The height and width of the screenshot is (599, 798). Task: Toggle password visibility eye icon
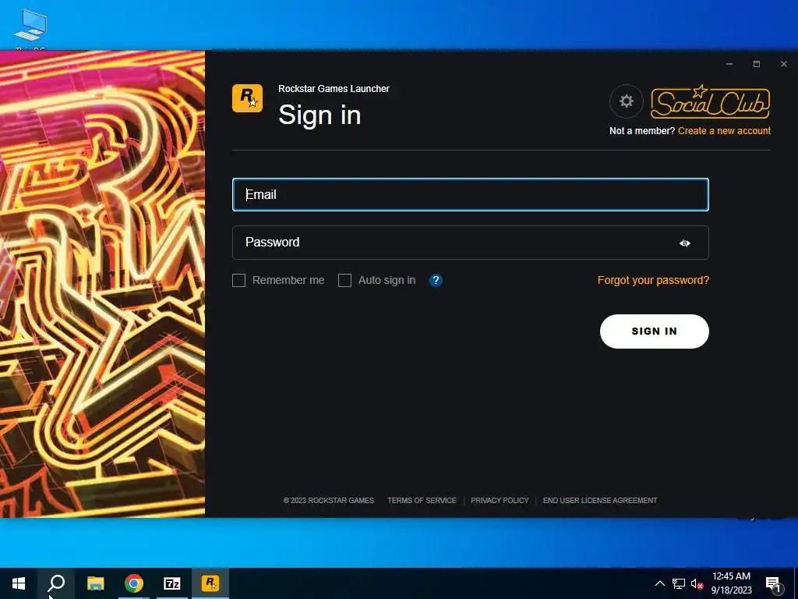pos(684,243)
